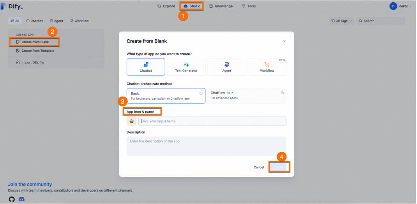The width and height of the screenshot is (417, 204).
Task: Select the Chatbot app type card
Action: pyautogui.click(x=146, y=67)
